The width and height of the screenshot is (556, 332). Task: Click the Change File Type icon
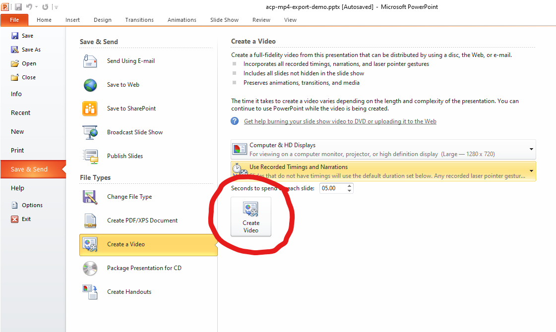coord(90,197)
